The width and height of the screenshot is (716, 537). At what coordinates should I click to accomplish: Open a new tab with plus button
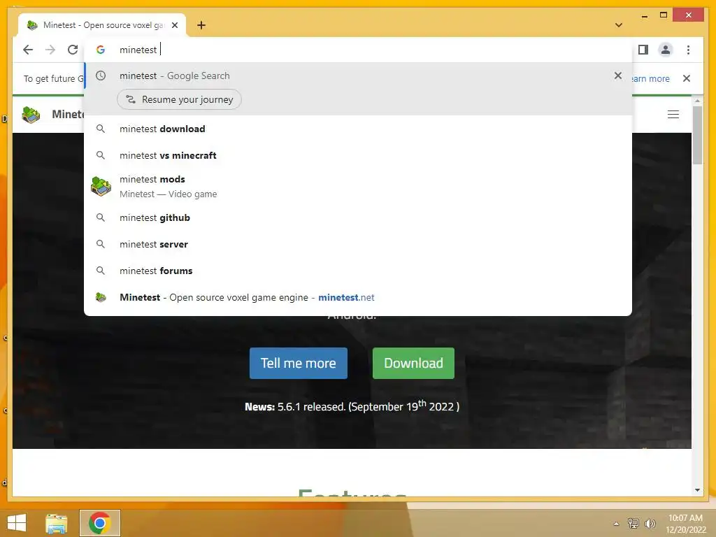[201, 25]
